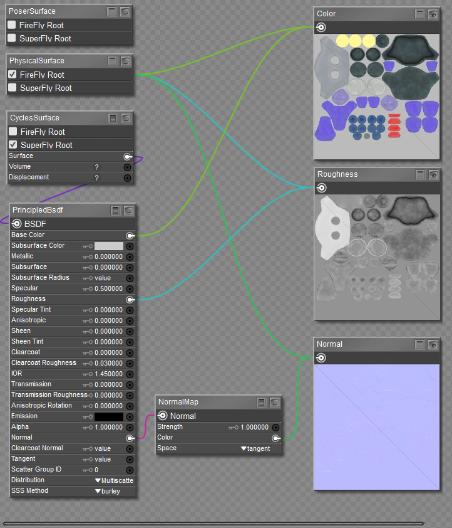Open the Space tangent dropdown in NormalMap
Viewport: 452px width, 528px height.
coord(255,448)
